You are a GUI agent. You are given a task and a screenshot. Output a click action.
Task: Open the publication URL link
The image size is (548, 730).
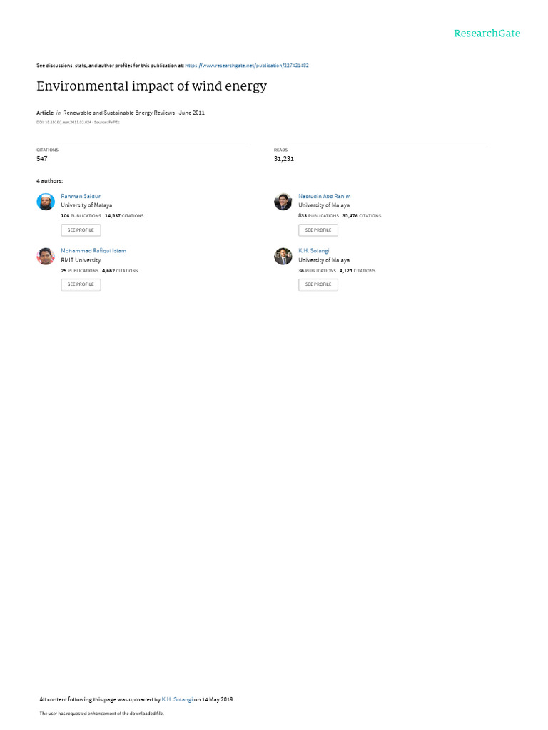(x=246, y=66)
